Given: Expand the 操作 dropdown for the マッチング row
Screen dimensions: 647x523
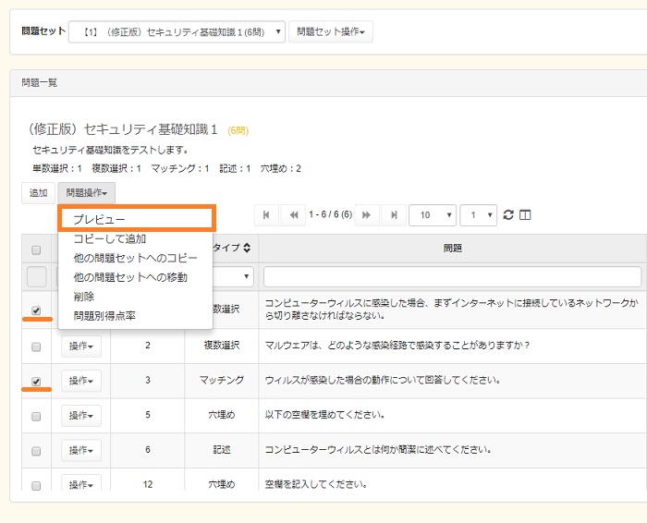Looking at the screenshot, I should [x=81, y=381].
